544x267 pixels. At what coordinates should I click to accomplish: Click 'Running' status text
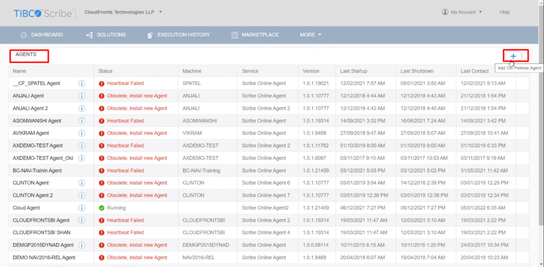116,208
